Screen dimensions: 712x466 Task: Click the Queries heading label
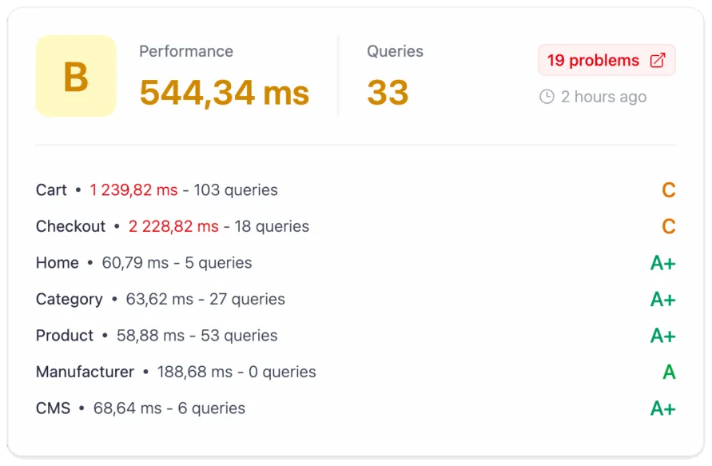point(395,51)
